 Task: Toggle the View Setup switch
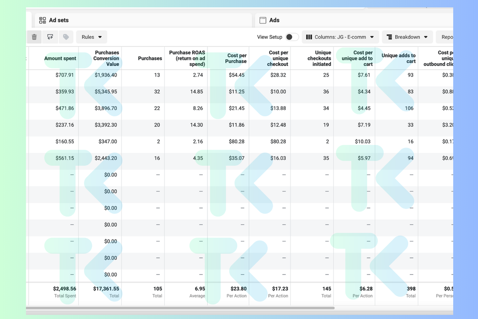click(x=292, y=37)
